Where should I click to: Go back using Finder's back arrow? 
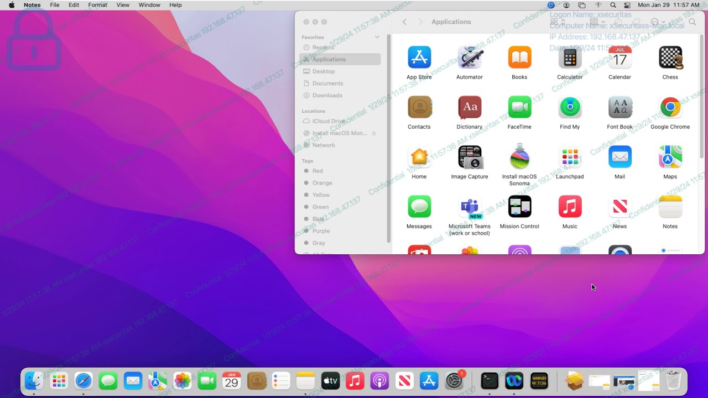coord(404,22)
